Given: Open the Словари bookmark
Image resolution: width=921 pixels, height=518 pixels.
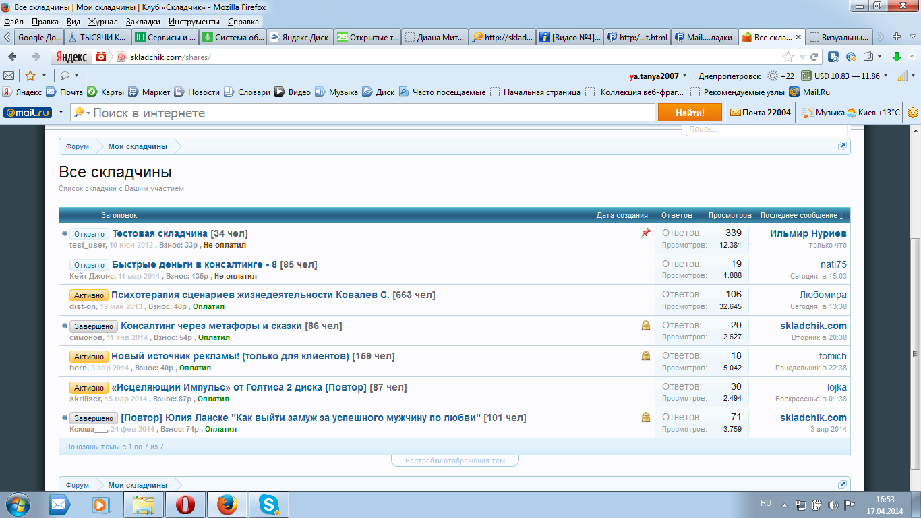Looking at the screenshot, I should [x=247, y=92].
